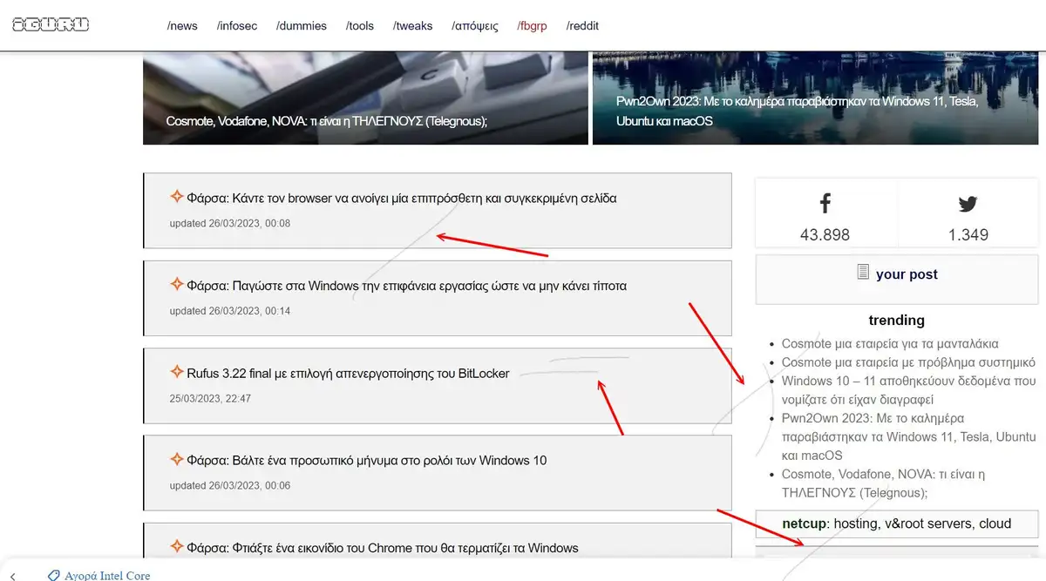This screenshot has height=581, width=1046.
Task: Open the /απόψεις section
Action: pos(475,26)
